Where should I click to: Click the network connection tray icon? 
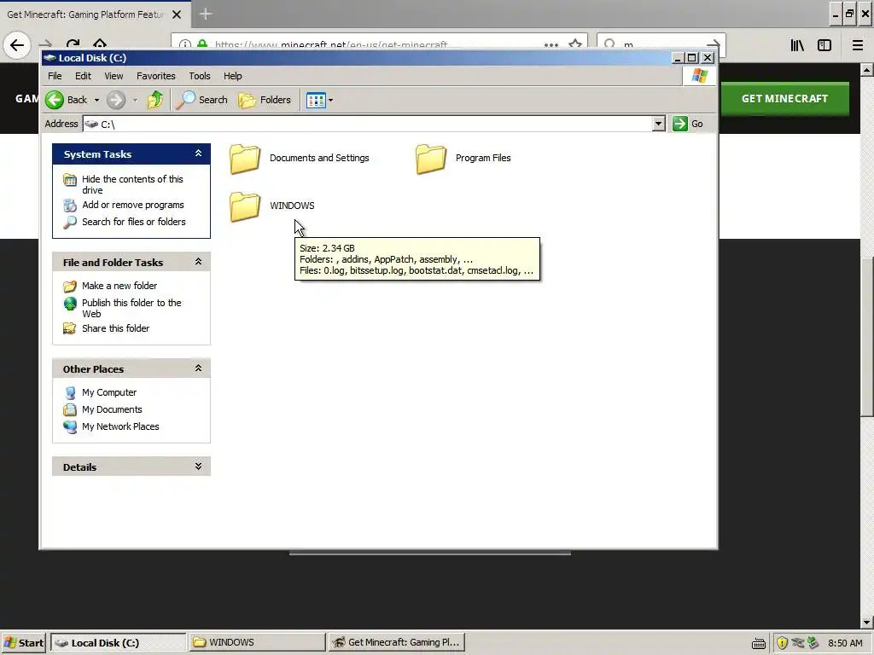point(798,643)
